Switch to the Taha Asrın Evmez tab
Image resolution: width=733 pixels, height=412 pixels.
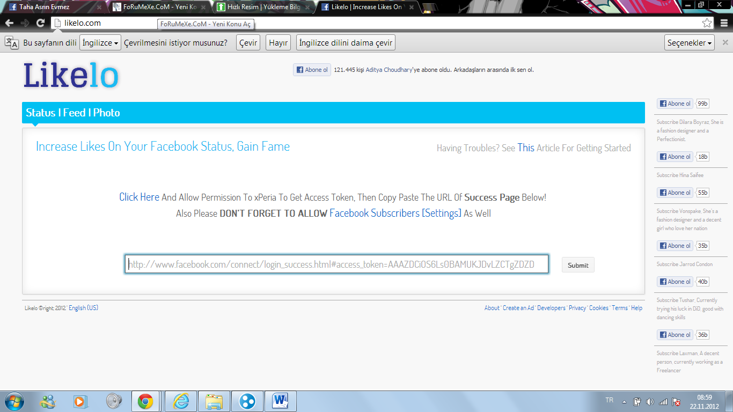(x=53, y=8)
